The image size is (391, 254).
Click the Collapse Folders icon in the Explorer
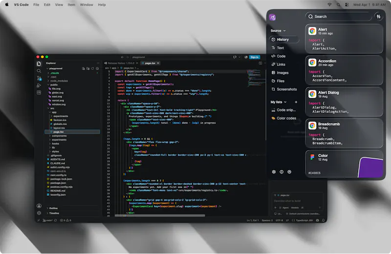(97, 68)
